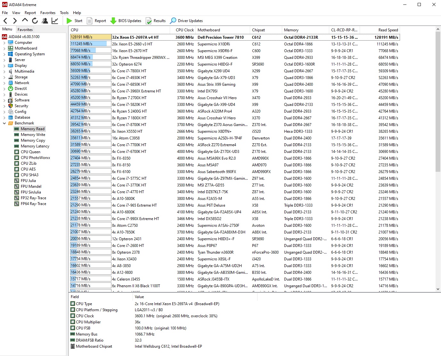Click the up arrow of results scrollbar
The height and width of the screenshot is (356, 441).
438,29
